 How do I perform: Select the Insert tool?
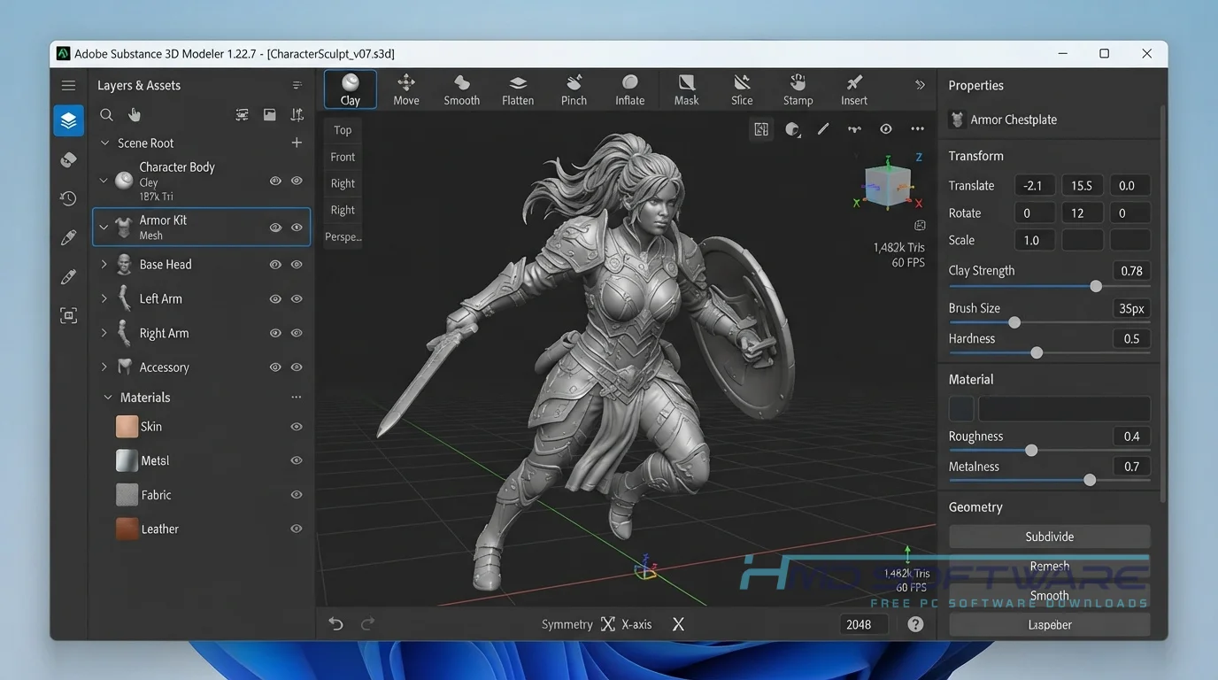click(x=854, y=89)
